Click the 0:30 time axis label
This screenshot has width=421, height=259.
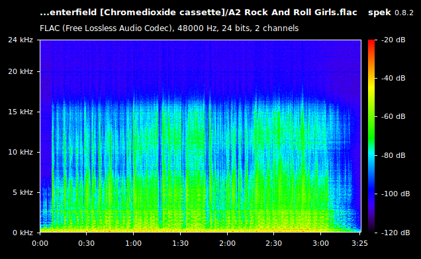tap(87, 243)
